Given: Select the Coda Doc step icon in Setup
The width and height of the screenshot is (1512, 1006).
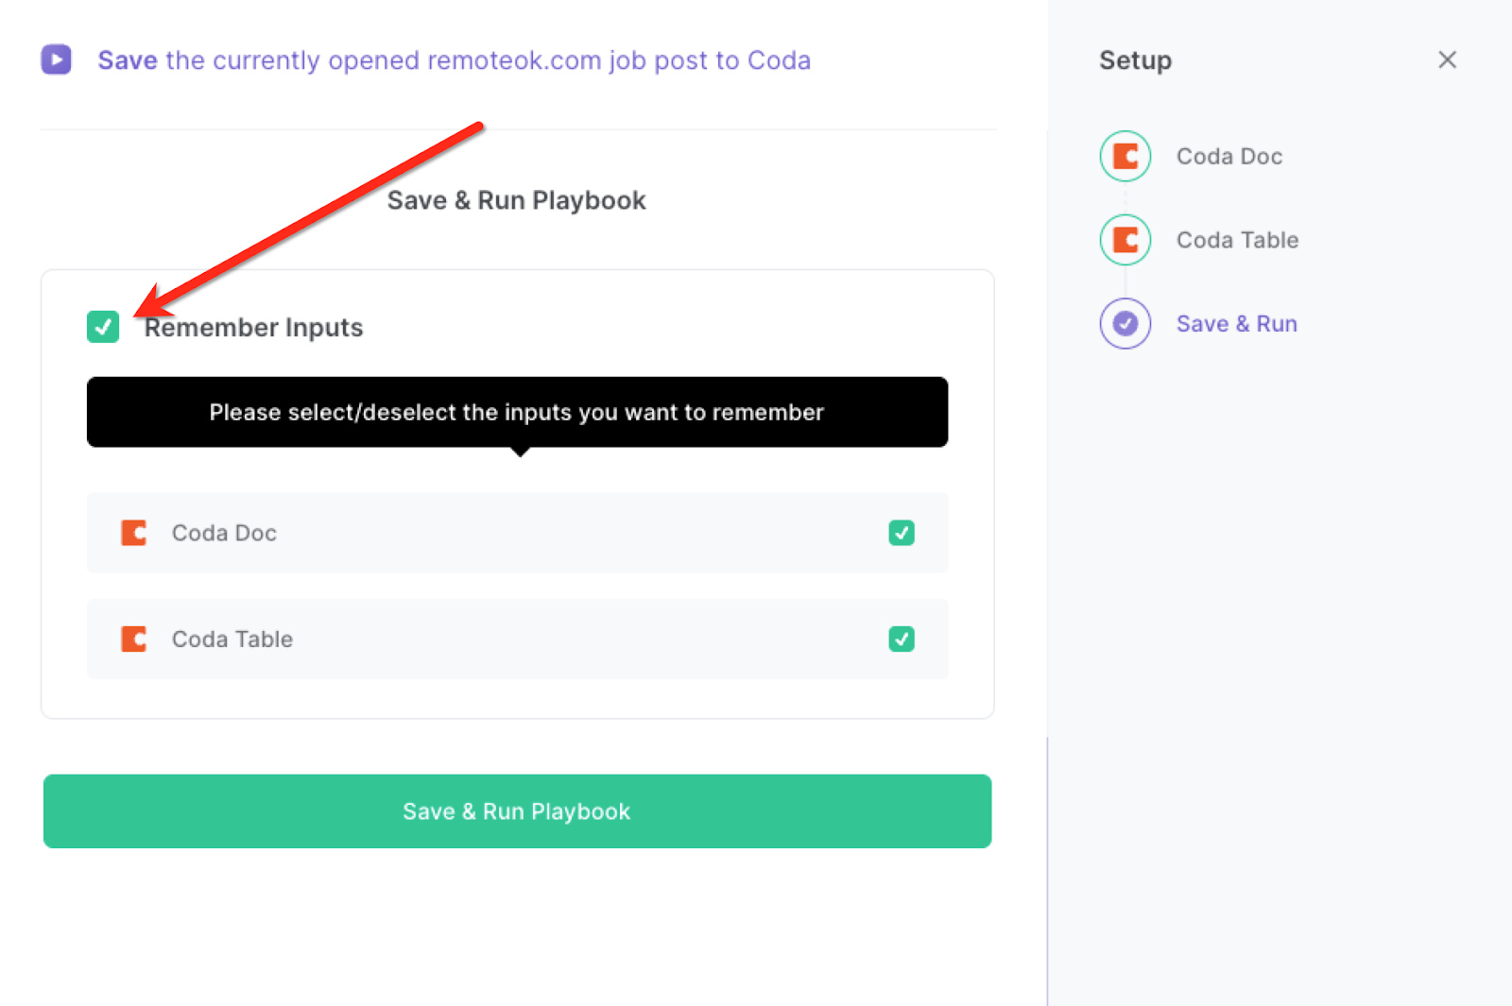Looking at the screenshot, I should 1125,156.
